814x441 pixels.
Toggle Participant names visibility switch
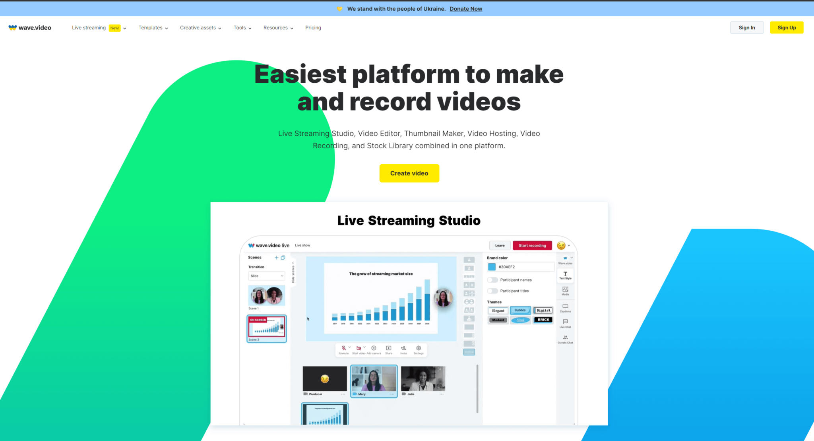point(492,279)
